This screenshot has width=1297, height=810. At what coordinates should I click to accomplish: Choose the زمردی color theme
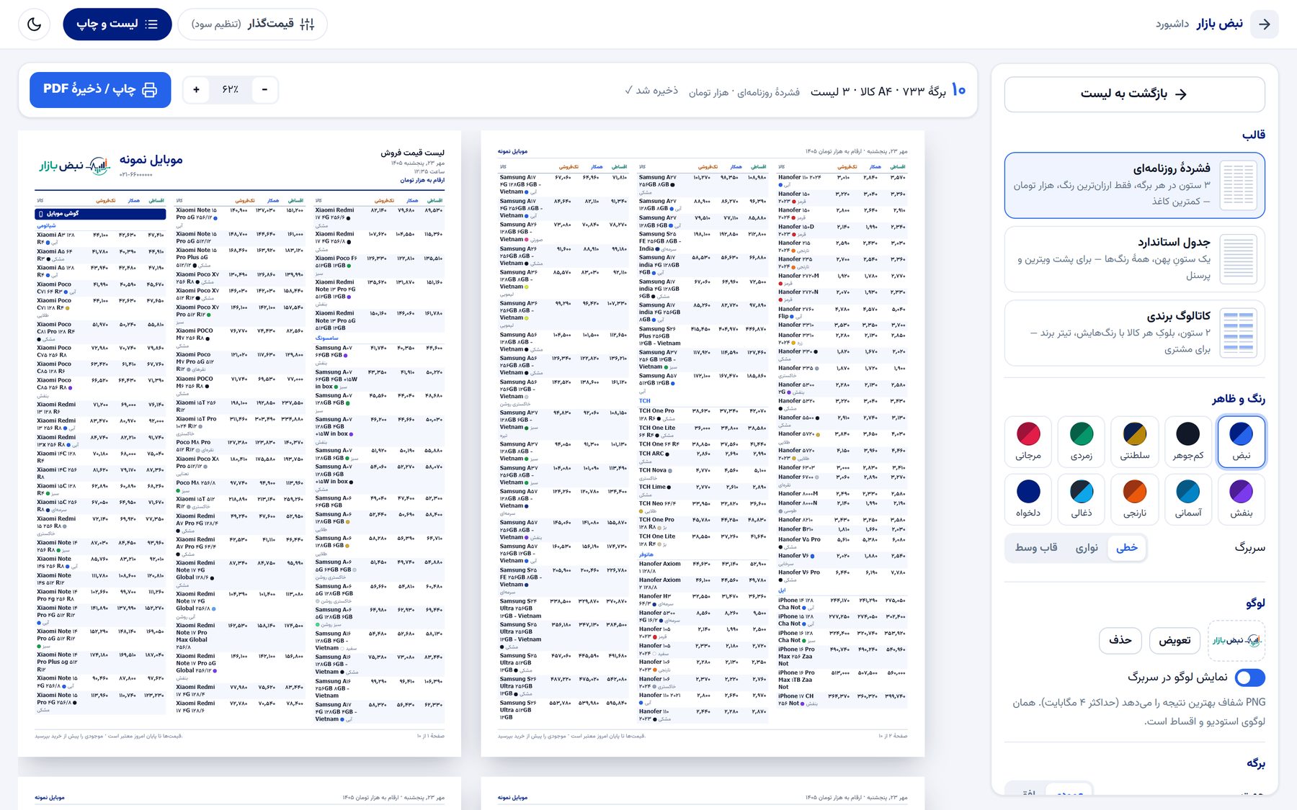pyautogui.click(x=1081, y=442)
